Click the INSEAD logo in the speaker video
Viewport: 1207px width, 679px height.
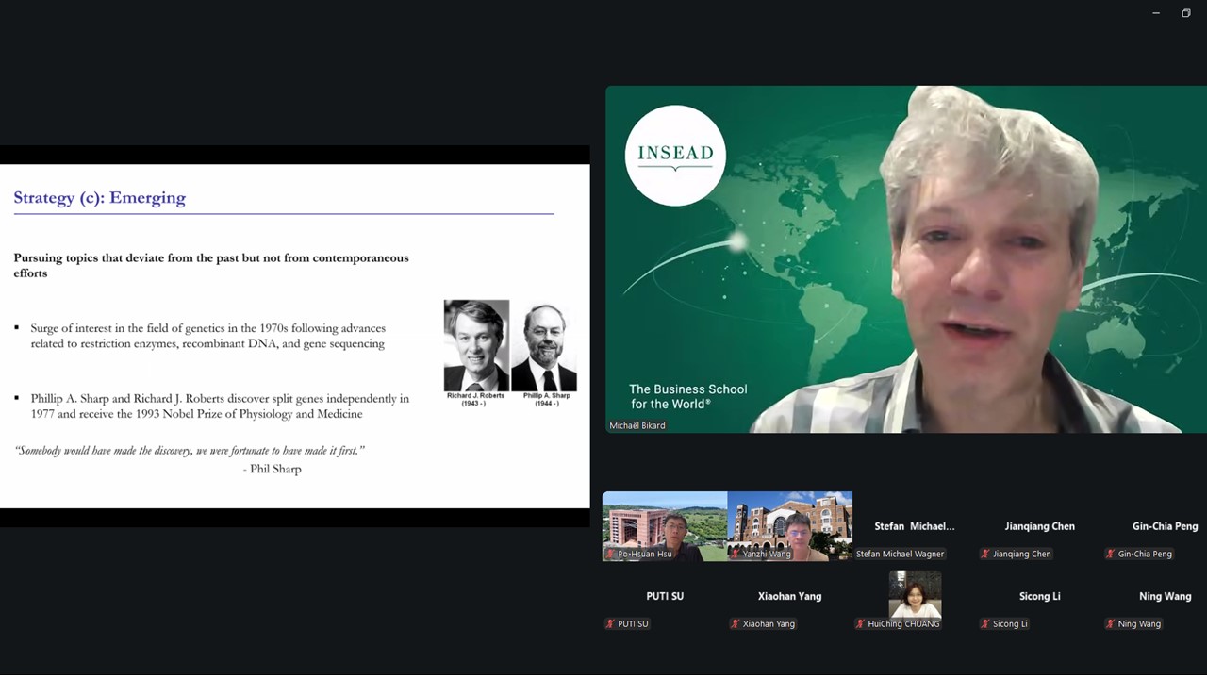point(674,155)
